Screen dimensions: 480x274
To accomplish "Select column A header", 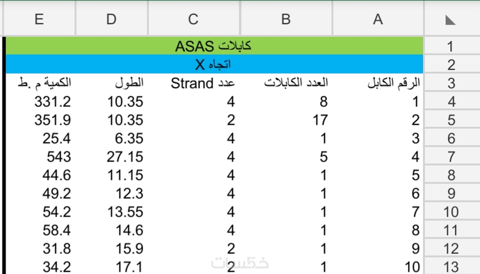I will pyautogui.click(x=378, y=19).
